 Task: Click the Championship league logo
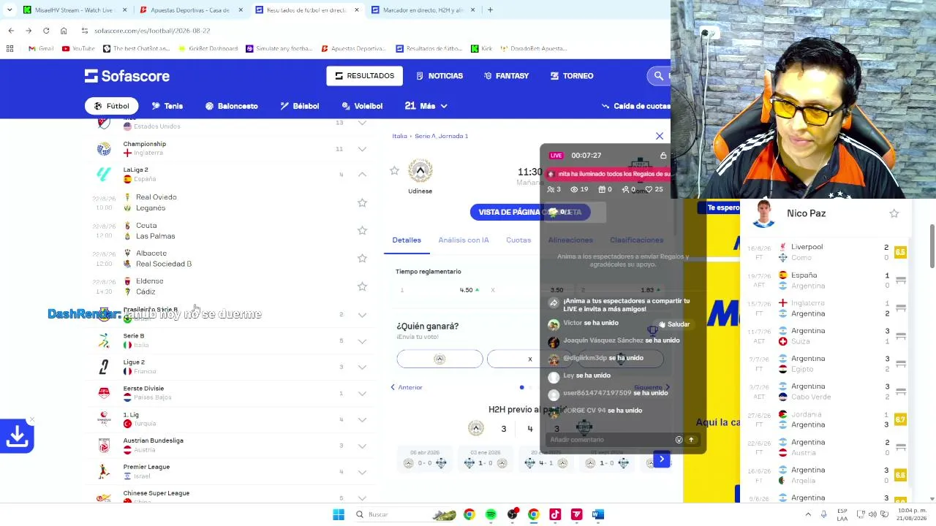[104, 148]
